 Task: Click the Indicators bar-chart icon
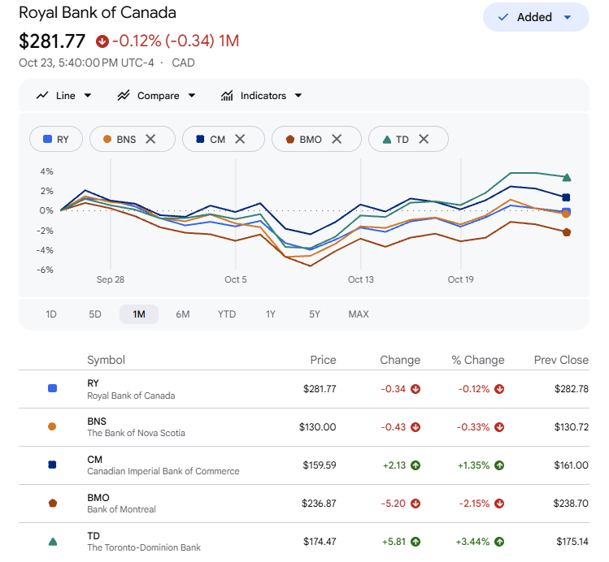tap(227, 95)
